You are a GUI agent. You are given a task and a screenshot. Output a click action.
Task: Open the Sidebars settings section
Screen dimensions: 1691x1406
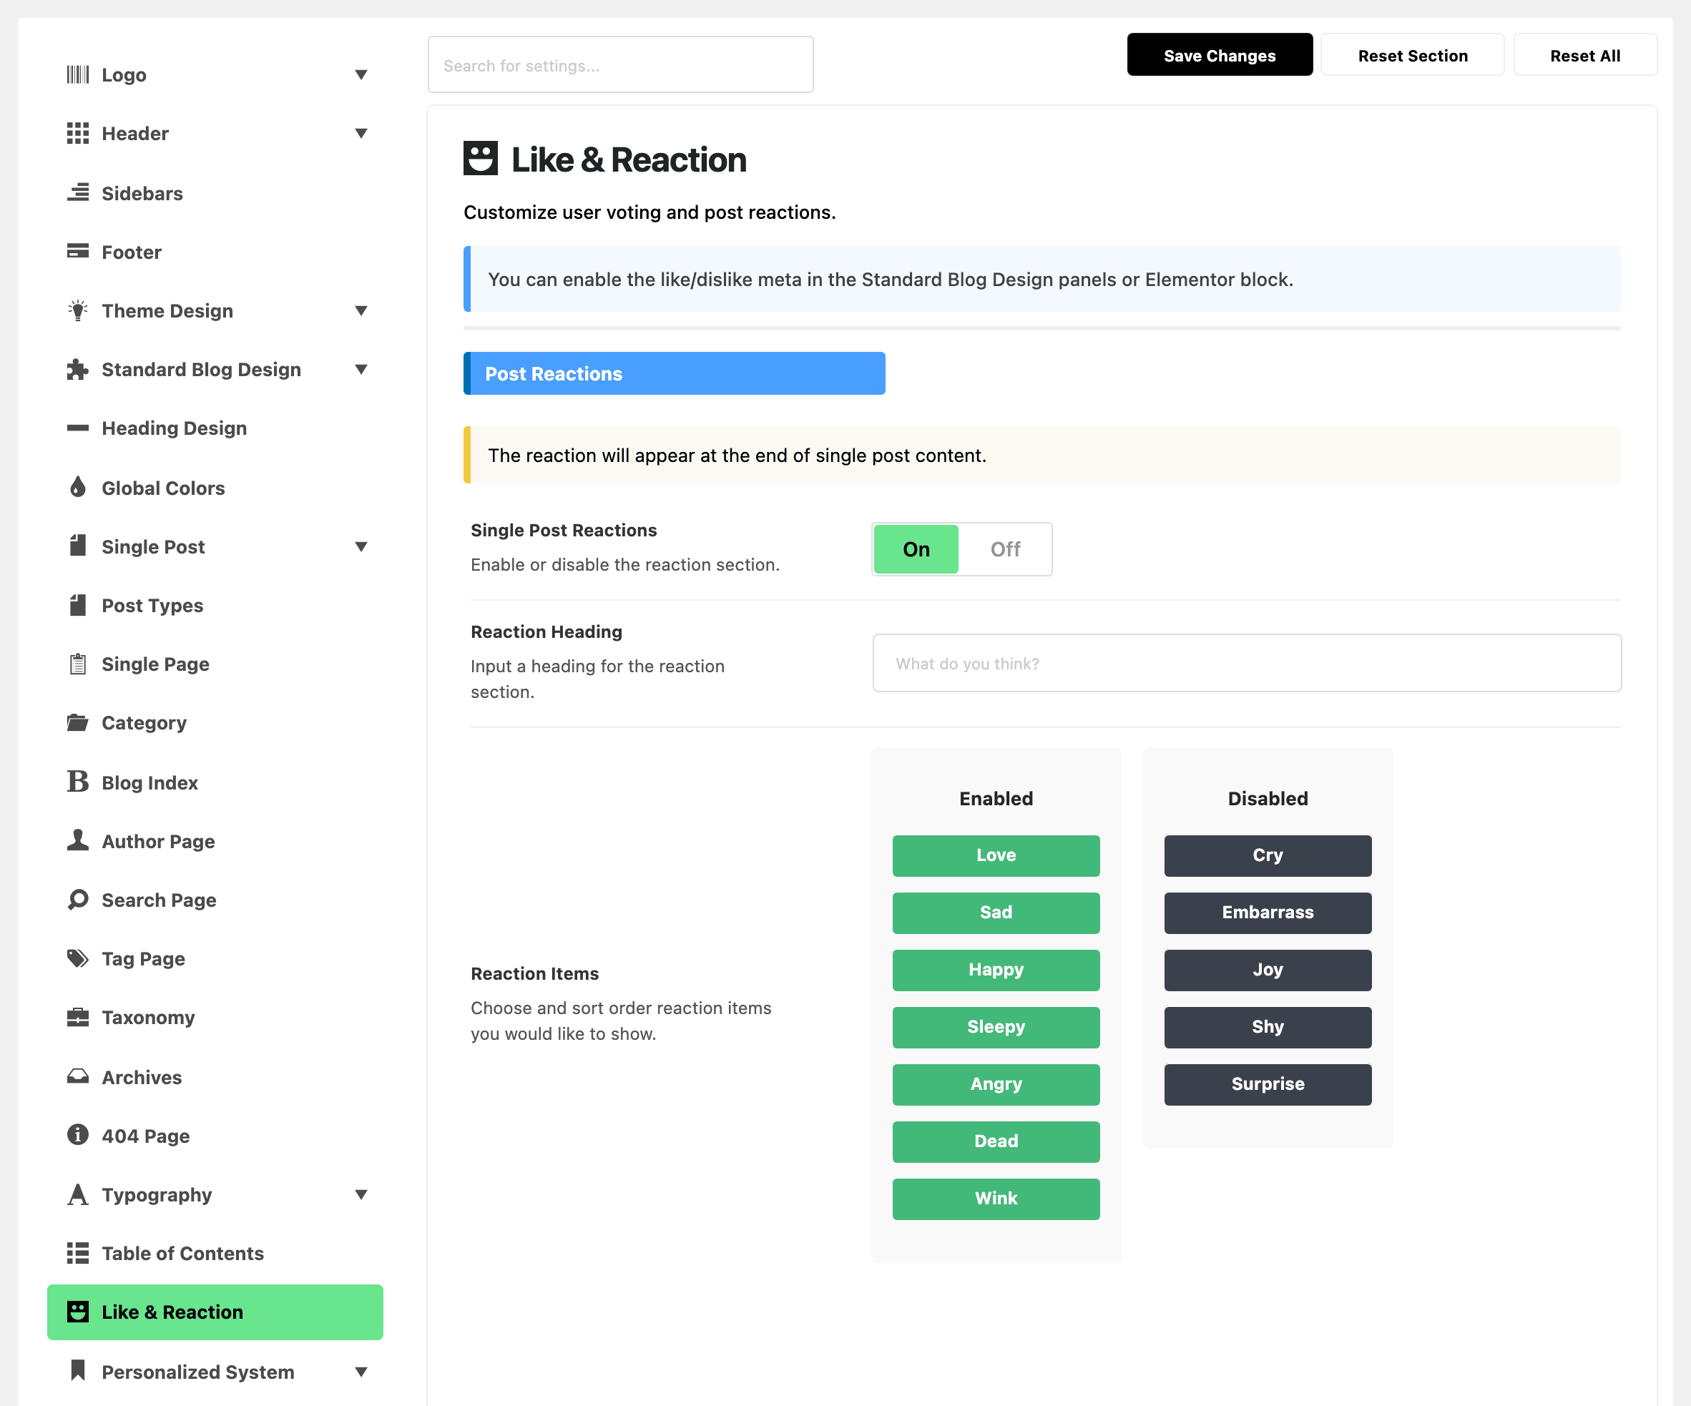[215, 193]
